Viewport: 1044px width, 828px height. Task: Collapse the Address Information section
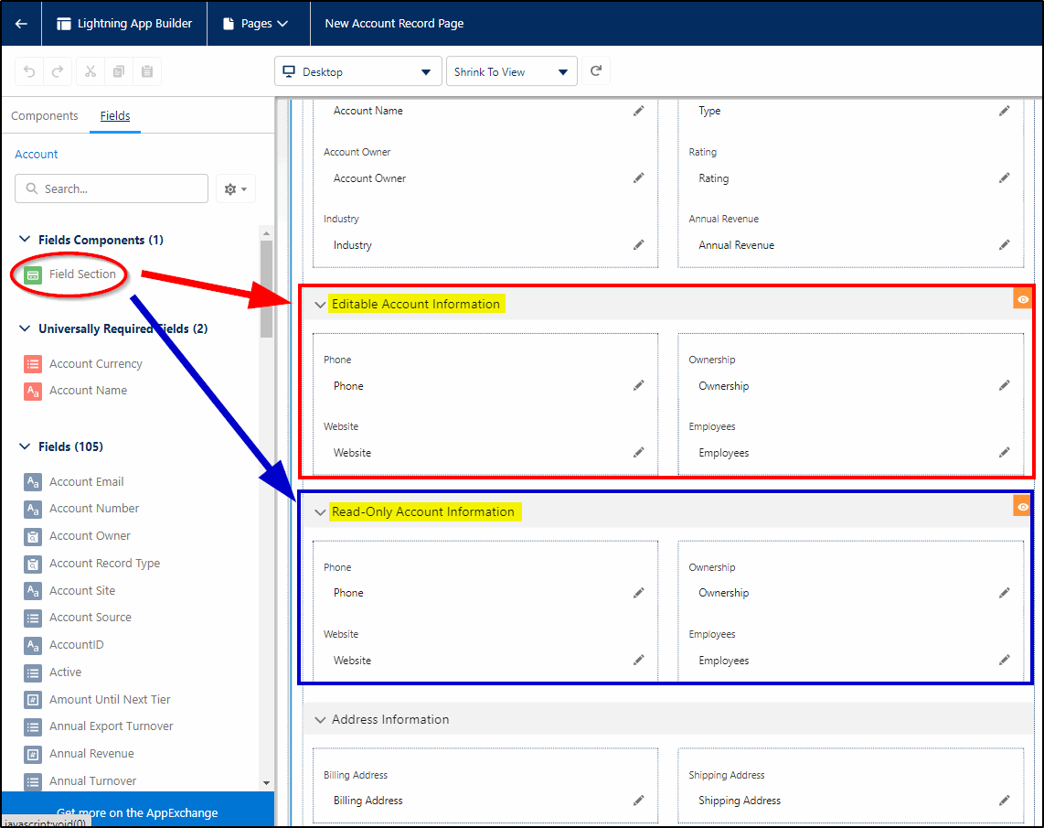[x=320, y=719]
